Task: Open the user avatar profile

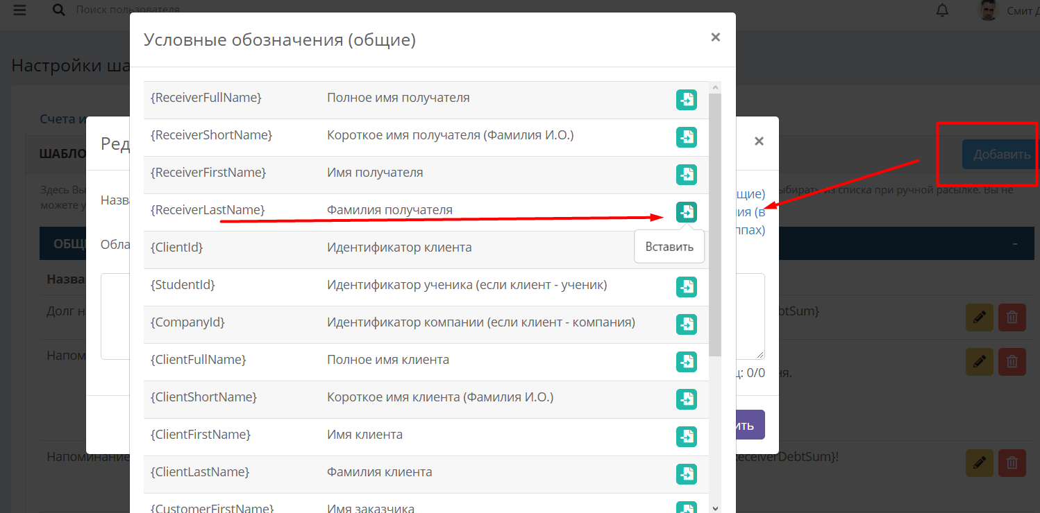Action: [x=988, y=10]
